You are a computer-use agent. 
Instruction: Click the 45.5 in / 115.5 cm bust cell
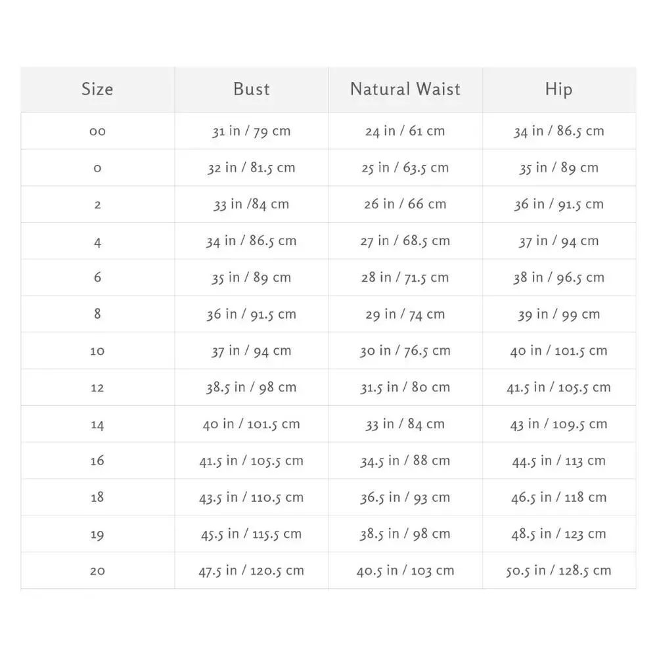[x=252, y=533]
